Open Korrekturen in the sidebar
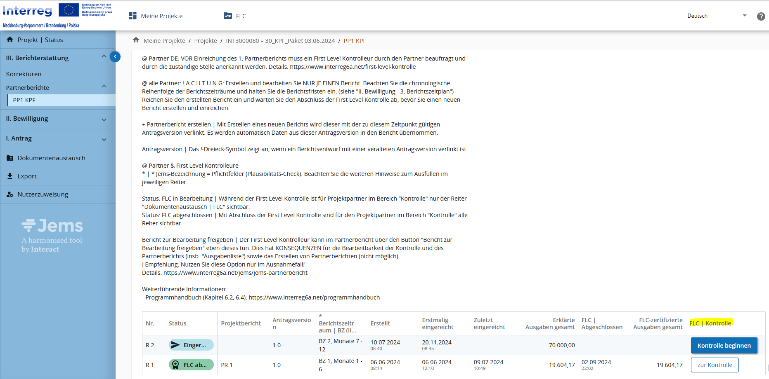This screenshot has height=379, width=769. click(x=24, y=74)
